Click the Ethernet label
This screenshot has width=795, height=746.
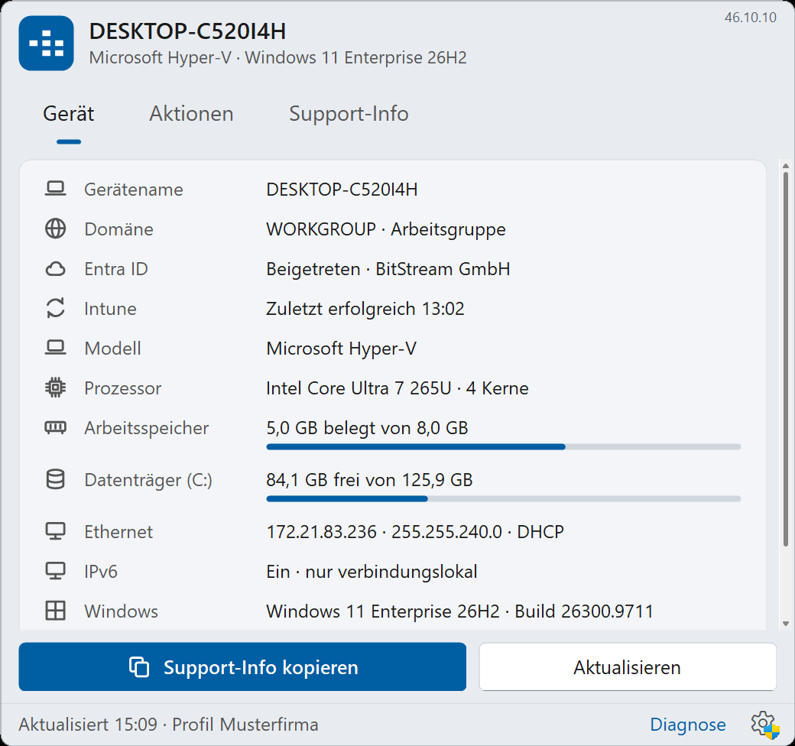coord(118,532)
